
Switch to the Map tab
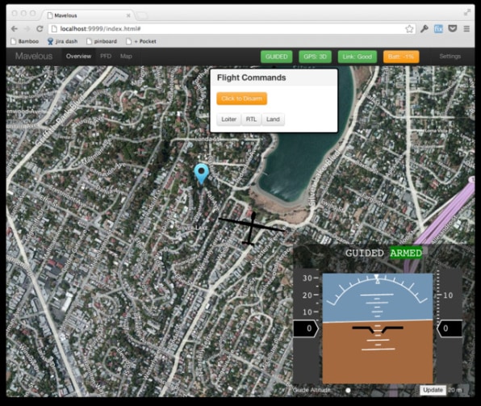(x=126, y=57)
